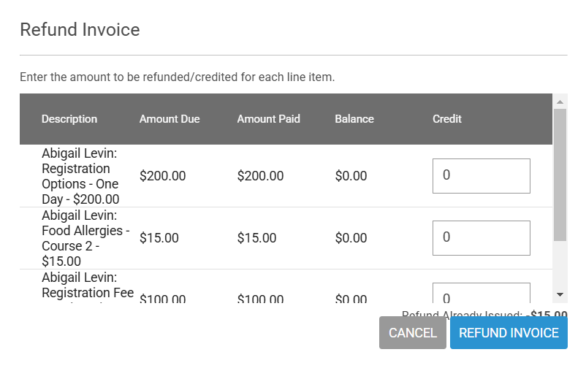Focus the Credit field for Food Allergies row
The width and height of the screenshot is (586, 371).
pyautogui.click(x=481, y=238)
